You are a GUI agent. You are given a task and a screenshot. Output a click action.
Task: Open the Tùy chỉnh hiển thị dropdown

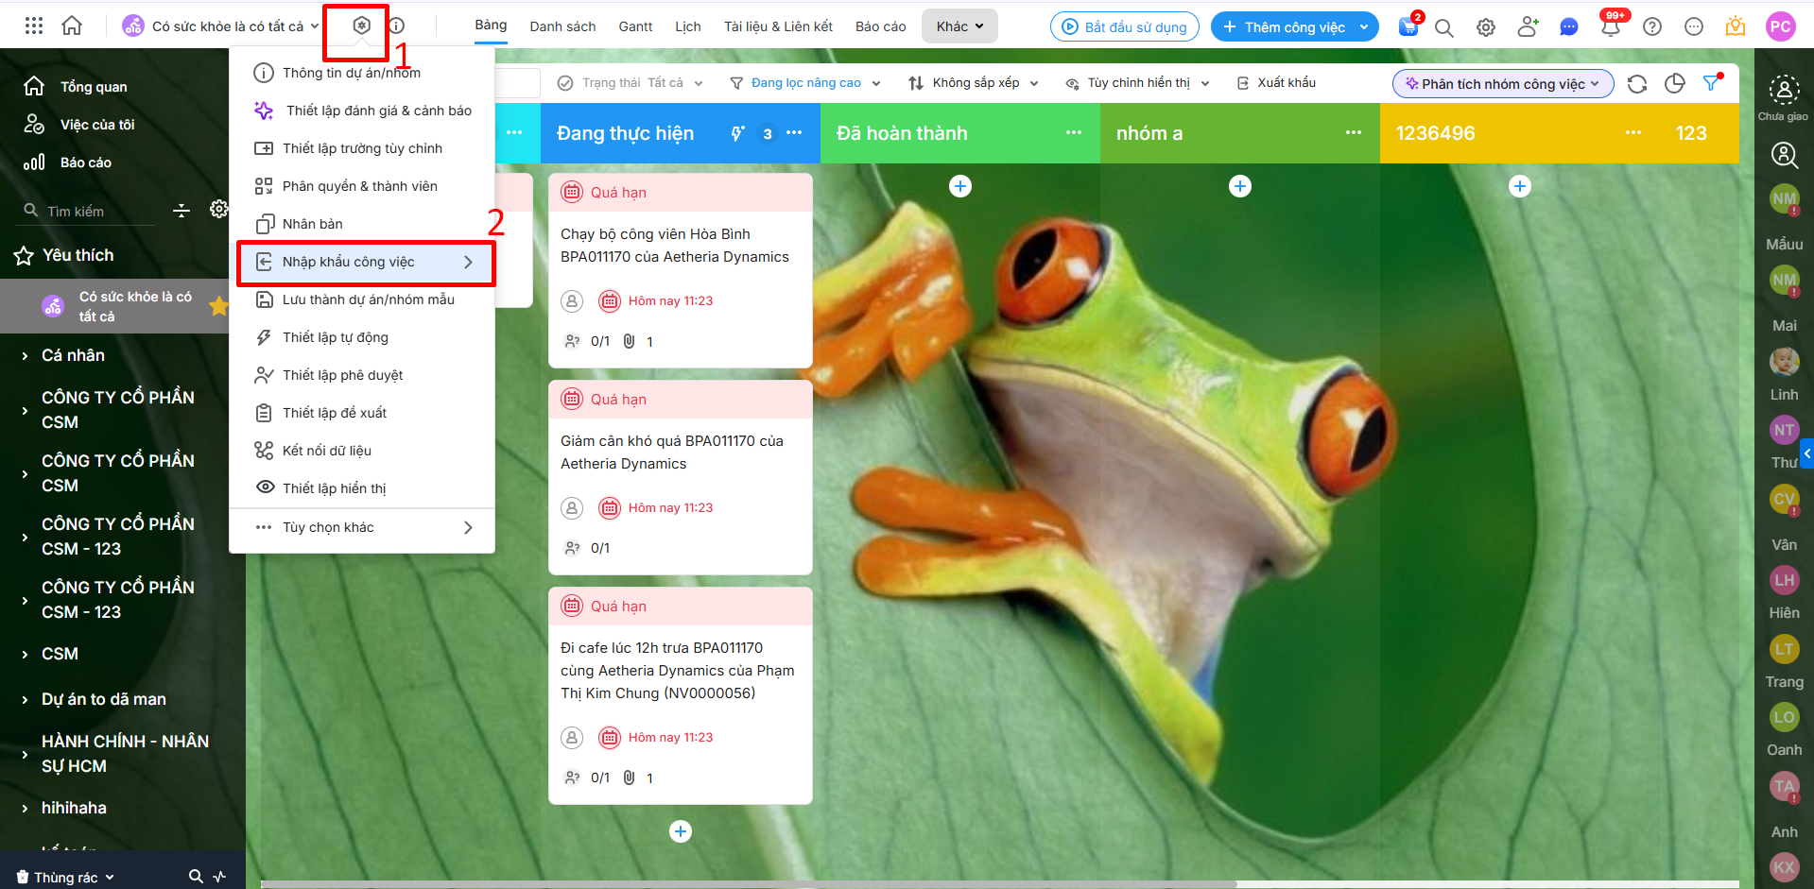[x=1137, y=83]
